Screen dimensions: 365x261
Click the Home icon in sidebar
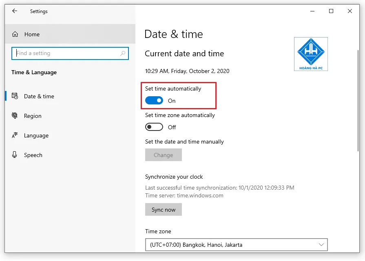click(15, 34)
